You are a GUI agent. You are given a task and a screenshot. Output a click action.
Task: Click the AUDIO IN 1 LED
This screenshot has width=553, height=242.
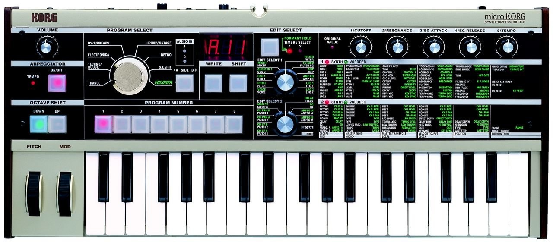pyautogui.click(x=185, y=50)
